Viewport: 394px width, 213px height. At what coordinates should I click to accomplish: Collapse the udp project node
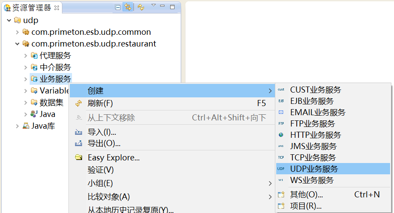9,20
